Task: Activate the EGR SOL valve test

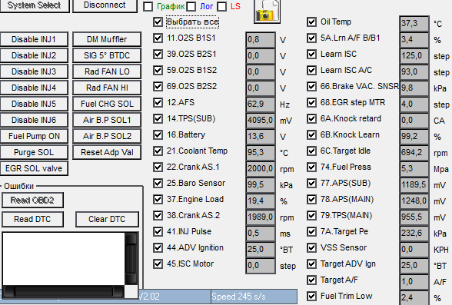Action: [x=34, y=168]
